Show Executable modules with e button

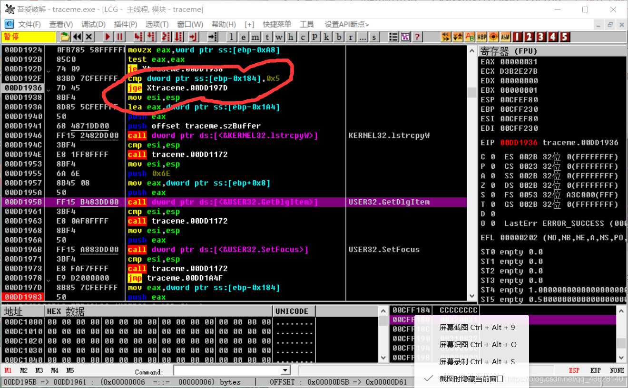point(243,37)
